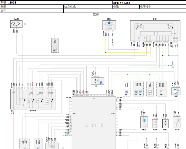Click the small icon inside box 10--
The image size is (186, 149).
[x=55, y=48]
